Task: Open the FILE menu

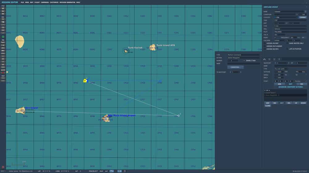Action: (22, 2)
